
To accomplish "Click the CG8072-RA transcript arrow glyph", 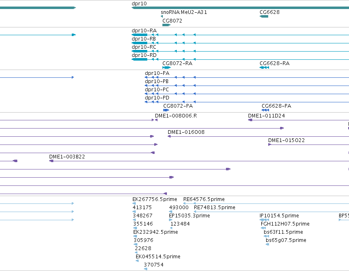I will [167, 68].
